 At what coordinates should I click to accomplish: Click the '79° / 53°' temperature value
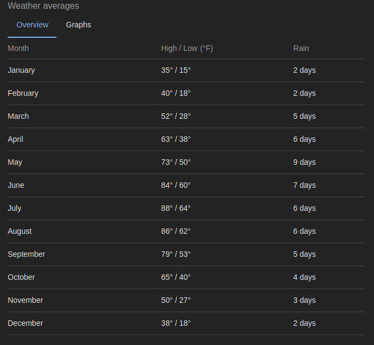point(176,254)
